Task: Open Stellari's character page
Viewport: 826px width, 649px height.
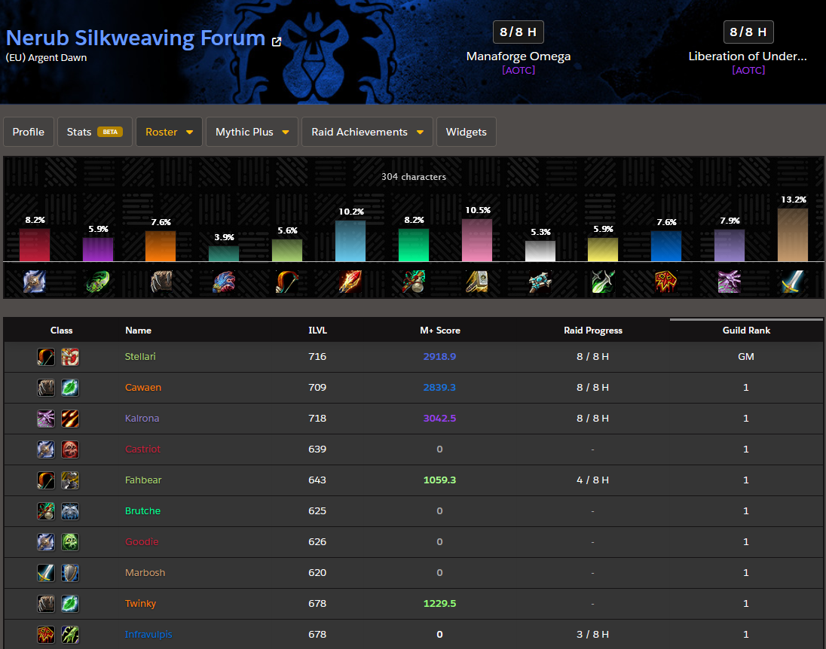Action: point(140,356)
